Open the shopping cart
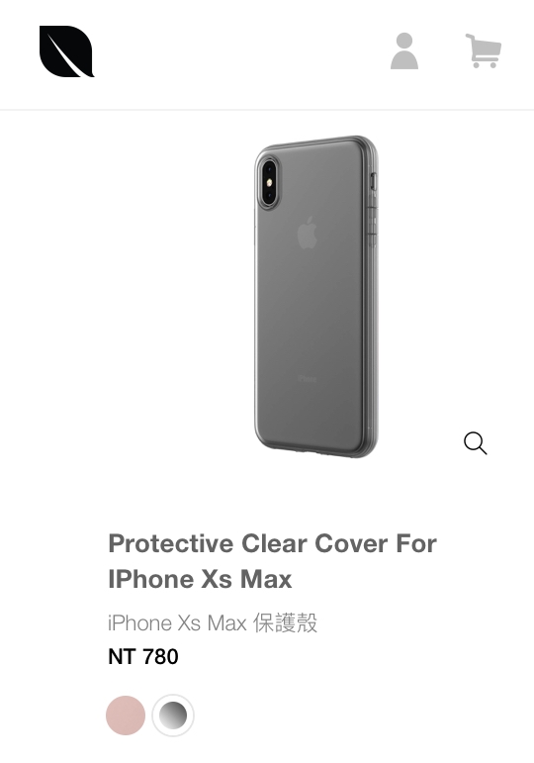The image size is (534, 763). pyautogui.click(x=484, y=50)
